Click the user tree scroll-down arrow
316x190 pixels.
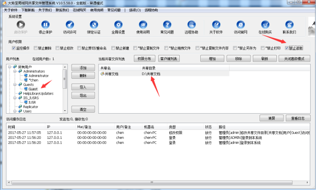[x=65, y=111]
